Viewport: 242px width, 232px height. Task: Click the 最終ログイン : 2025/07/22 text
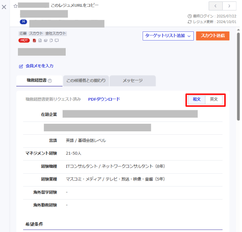click(x=215, y=16)
